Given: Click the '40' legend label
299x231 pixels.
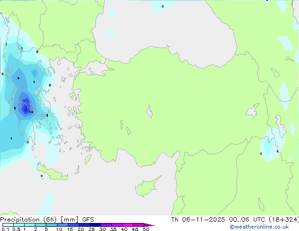Looking at the screenshot, I should [x=124, y=229].
